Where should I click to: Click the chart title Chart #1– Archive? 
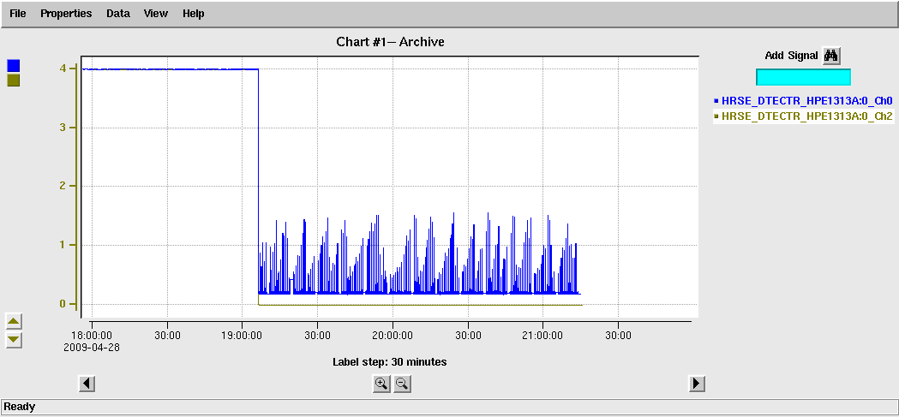[x=391, y=41]
